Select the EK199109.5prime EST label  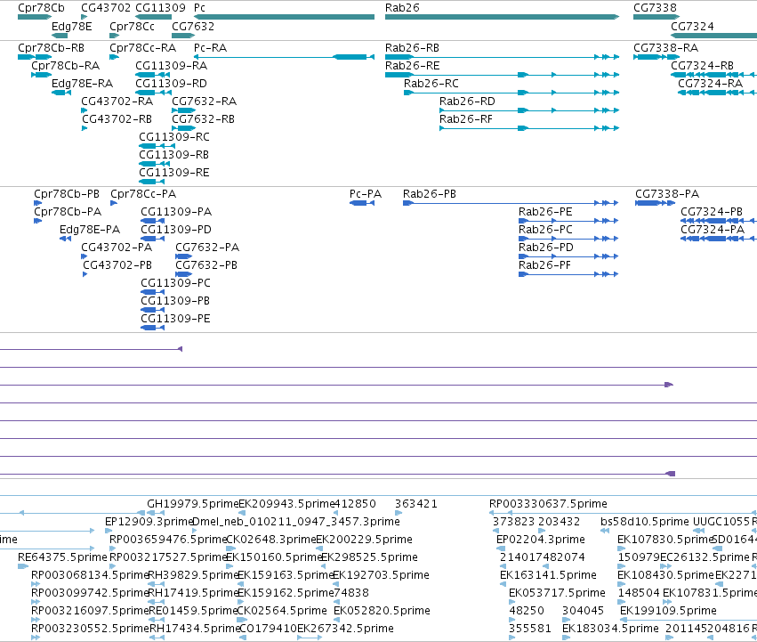coord(668,611)
